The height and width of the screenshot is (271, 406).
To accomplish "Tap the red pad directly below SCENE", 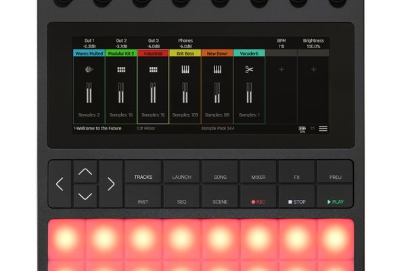I will (x=220, y=238).
